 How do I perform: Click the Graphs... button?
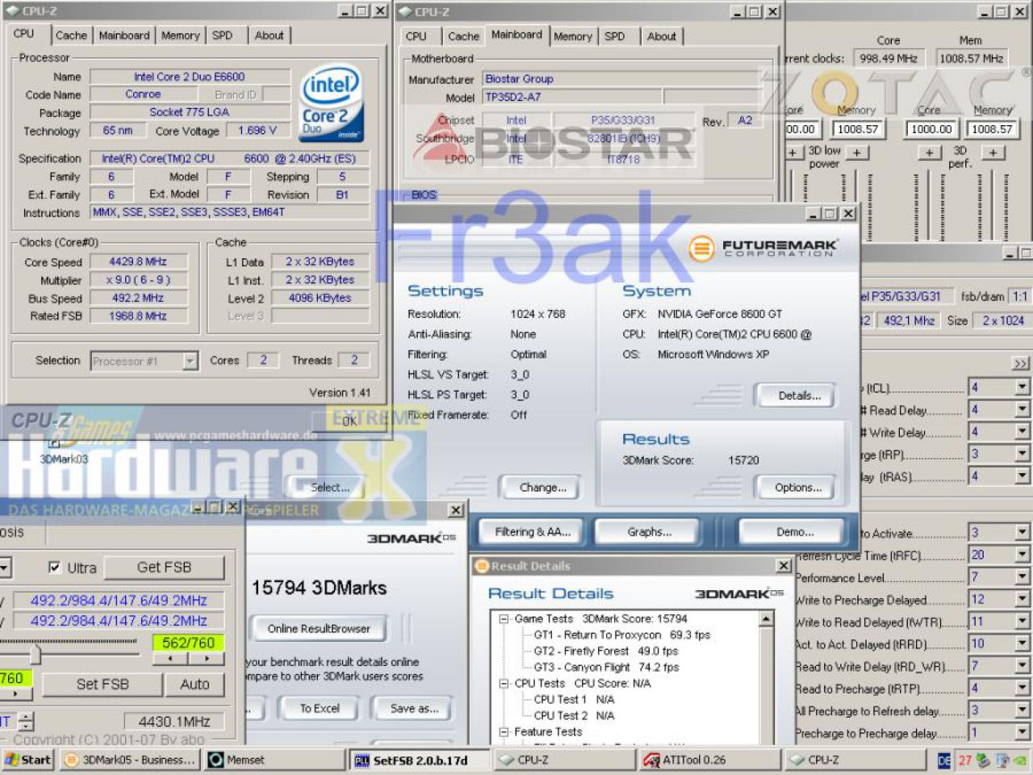[650, 532]
